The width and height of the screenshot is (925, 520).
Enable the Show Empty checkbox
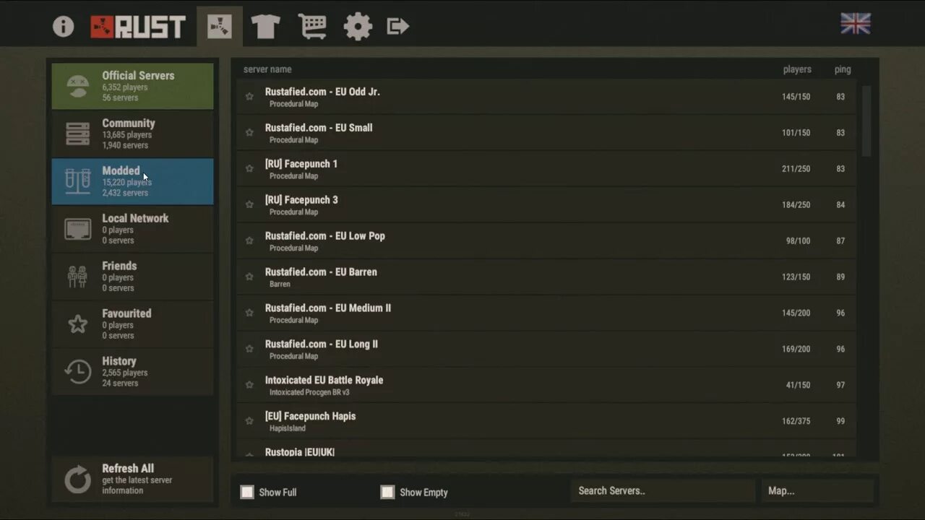click(x=387, y=492)
